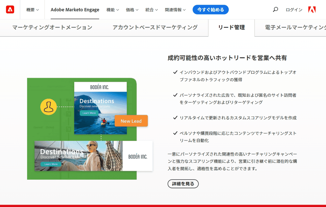
Task: Click bullet text starting インバウンドおよびアウトバウンド
Action: coord(238,76)
